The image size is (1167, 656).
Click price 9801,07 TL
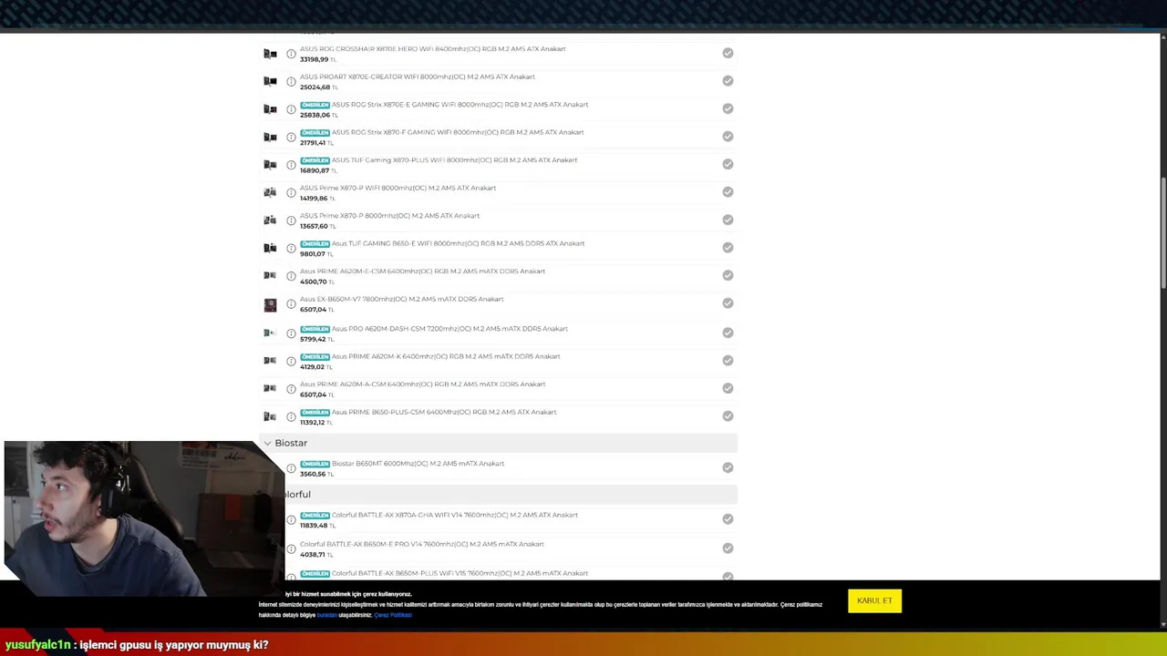[315, 254]
